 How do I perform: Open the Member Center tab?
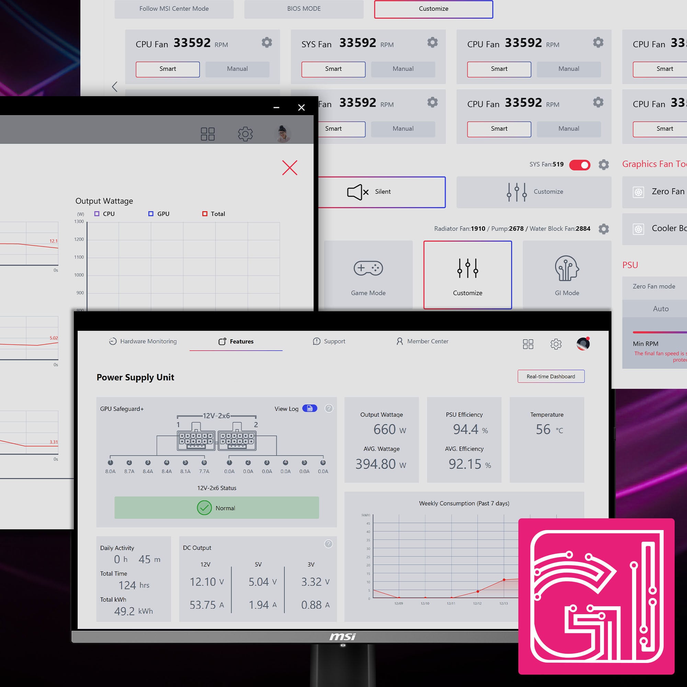(x=422, y=341)
